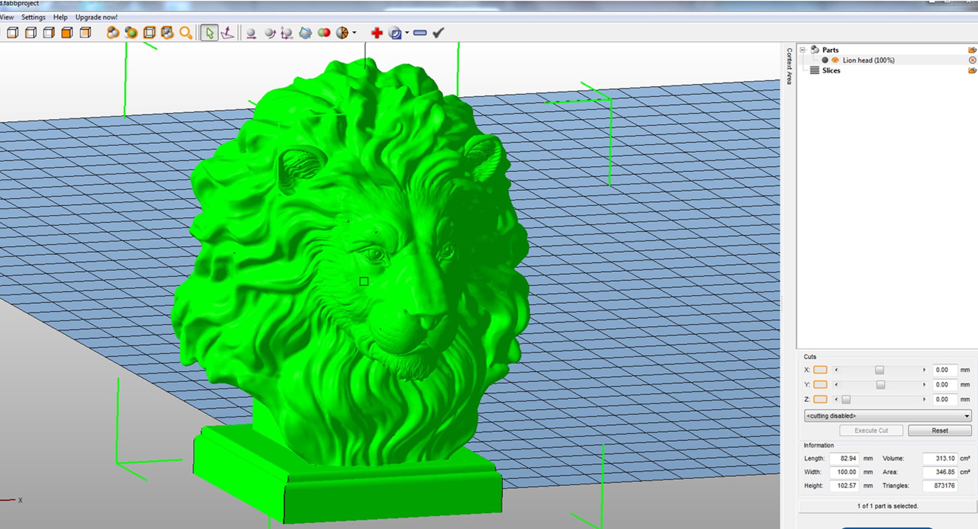Viewport: 978px width, 529px height.
Task: Click the black checkmark icon in the toolbar
Action: (438, 33)
